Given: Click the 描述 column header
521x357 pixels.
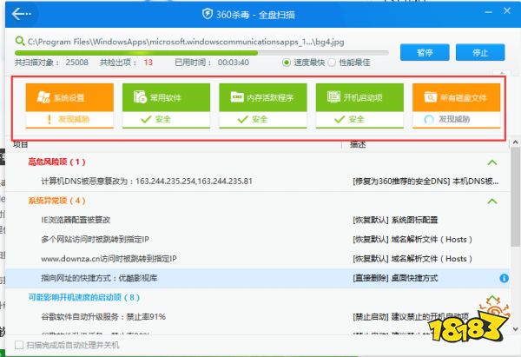Looking at the screenshot, I should 358,144.
